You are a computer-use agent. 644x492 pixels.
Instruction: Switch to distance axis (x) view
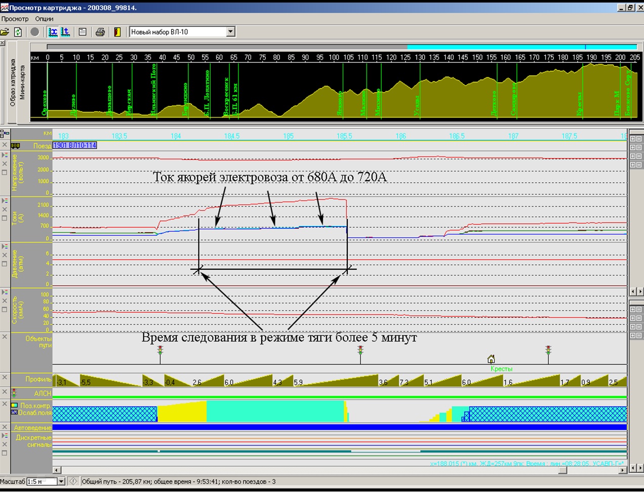pos(53,32)
